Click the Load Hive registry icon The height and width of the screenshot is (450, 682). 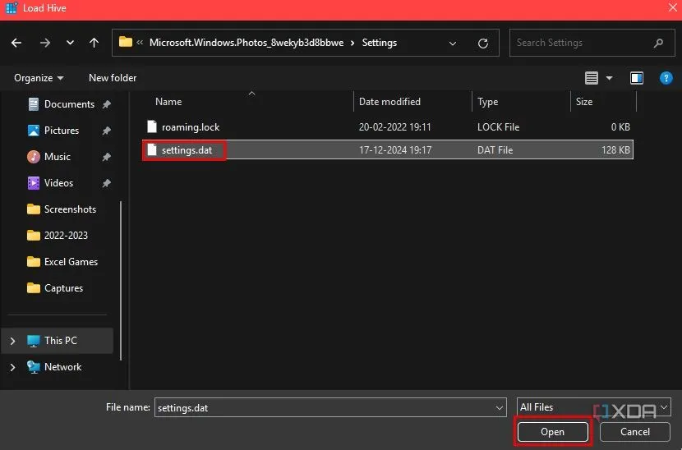pyautogui.click(x=12, y=8)
